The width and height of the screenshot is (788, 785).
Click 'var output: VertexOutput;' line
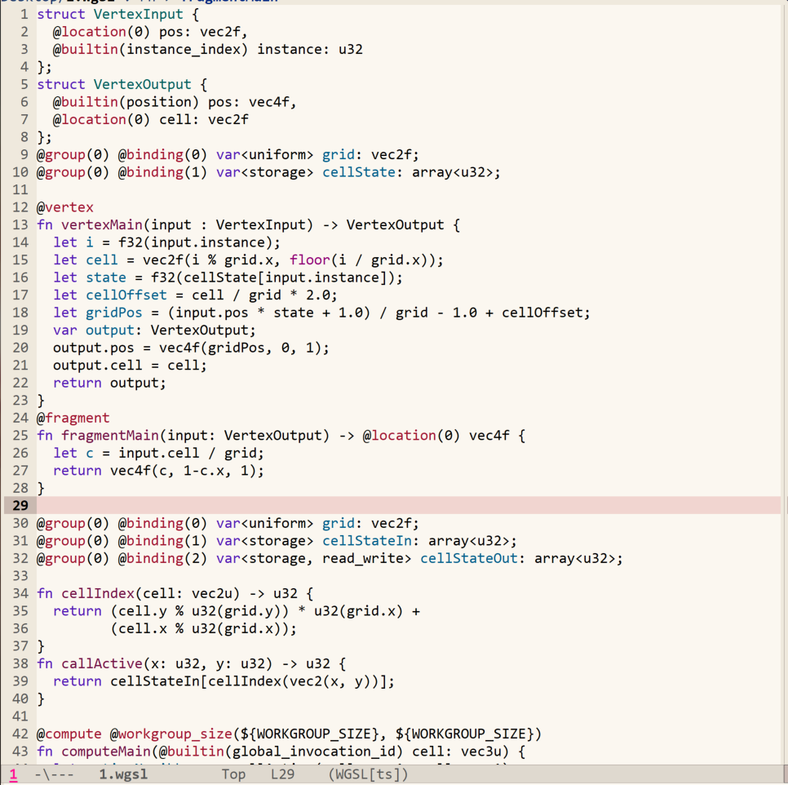(x=154, y=330)
